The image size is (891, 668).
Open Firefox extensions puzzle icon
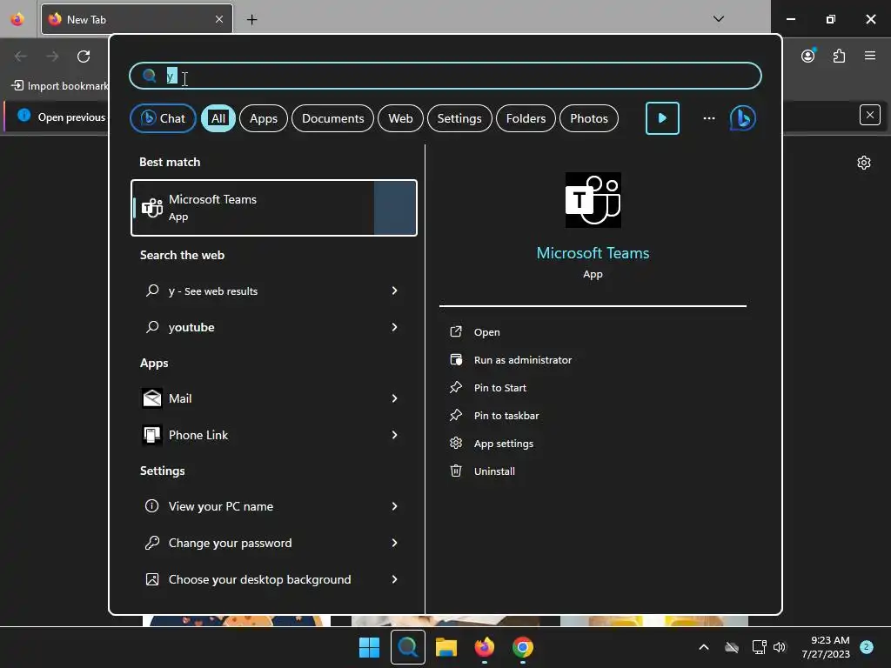[x=839, y=56]
